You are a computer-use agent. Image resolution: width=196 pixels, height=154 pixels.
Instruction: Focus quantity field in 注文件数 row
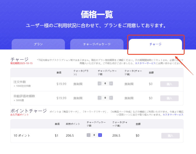(x=105, y=84)
